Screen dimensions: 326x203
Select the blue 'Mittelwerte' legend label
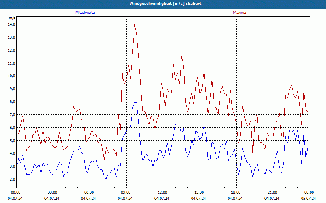click(85, 13)
